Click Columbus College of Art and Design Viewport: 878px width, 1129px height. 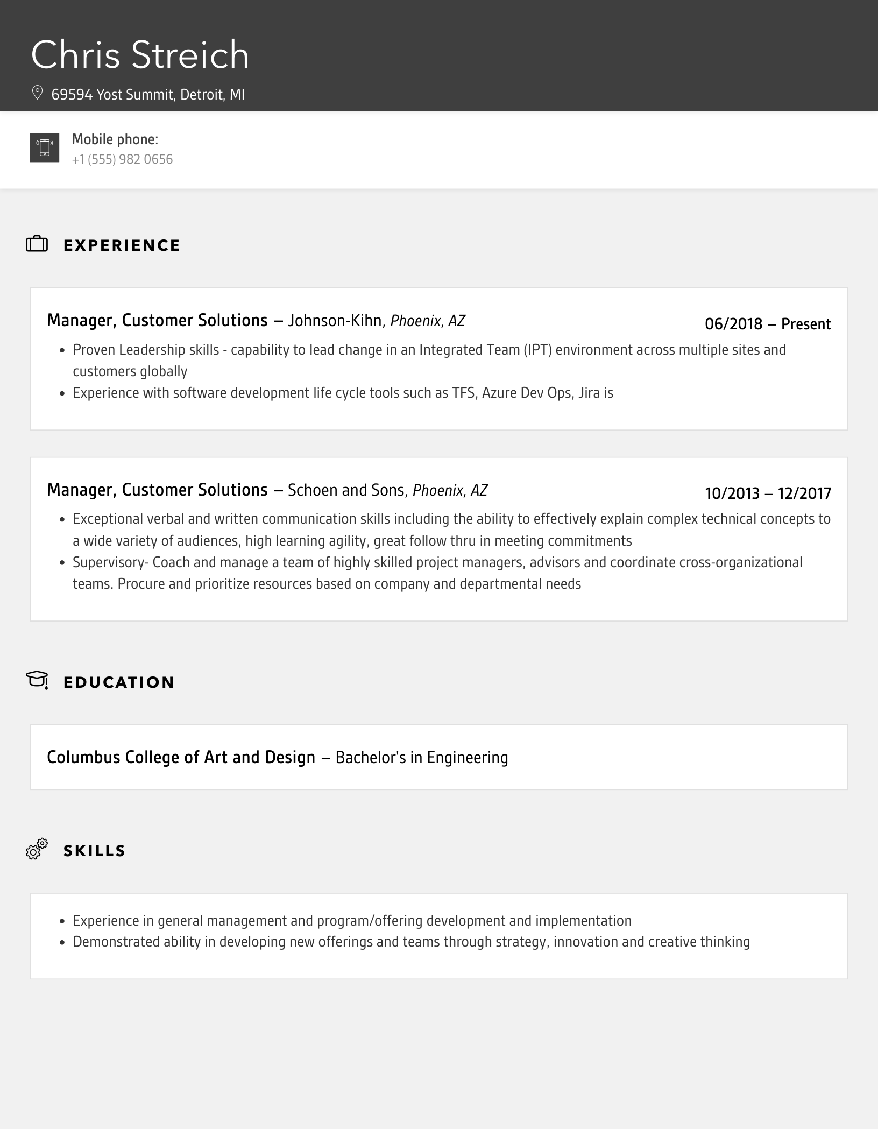coord(181,757)
